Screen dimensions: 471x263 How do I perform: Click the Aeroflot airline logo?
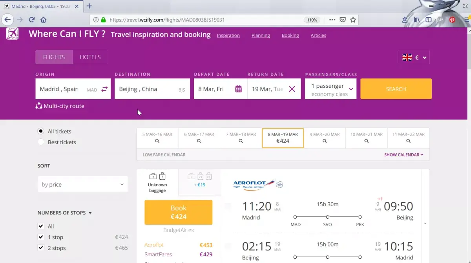pos(258,184)
